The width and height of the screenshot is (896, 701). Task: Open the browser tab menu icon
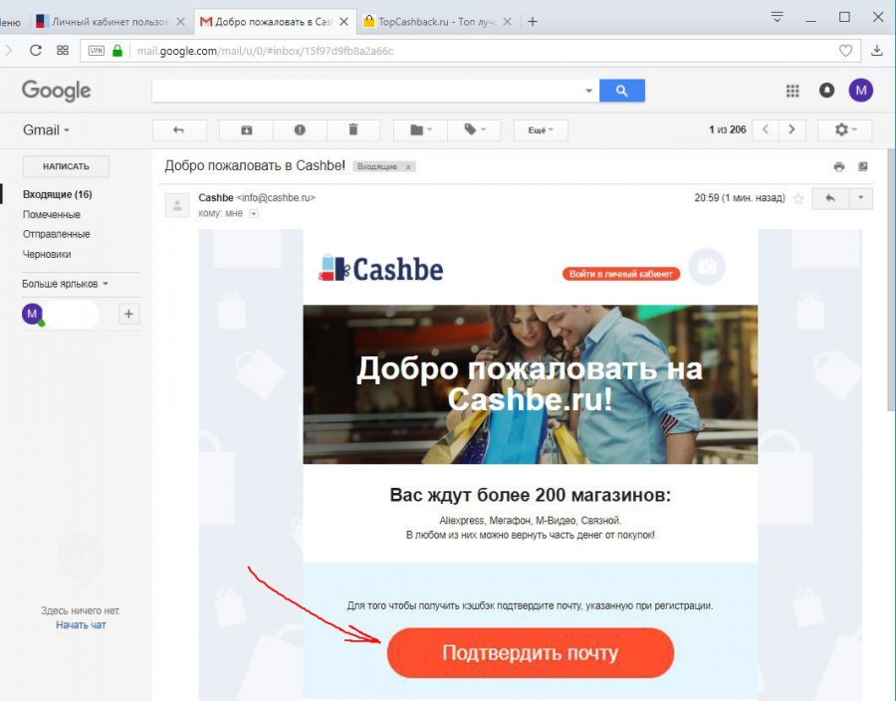pos(777,17)
